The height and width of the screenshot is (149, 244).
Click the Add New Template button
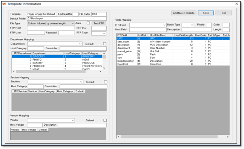(183, 13)
